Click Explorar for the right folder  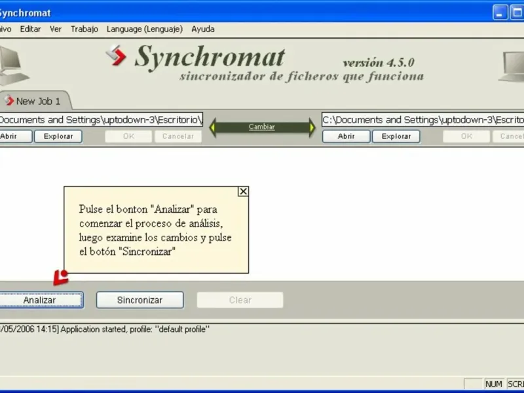tap(396, 136)
